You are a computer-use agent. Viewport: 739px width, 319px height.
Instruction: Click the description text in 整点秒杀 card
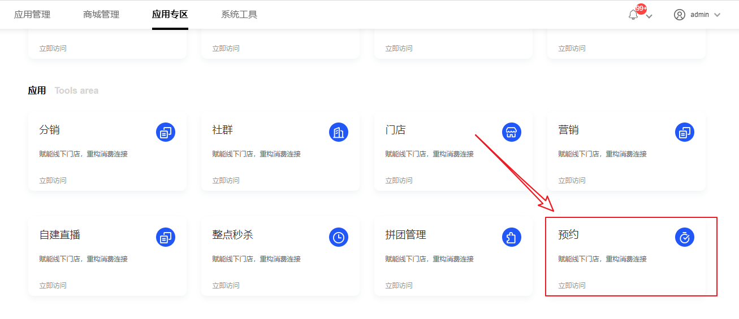click(x=257, y=259)
